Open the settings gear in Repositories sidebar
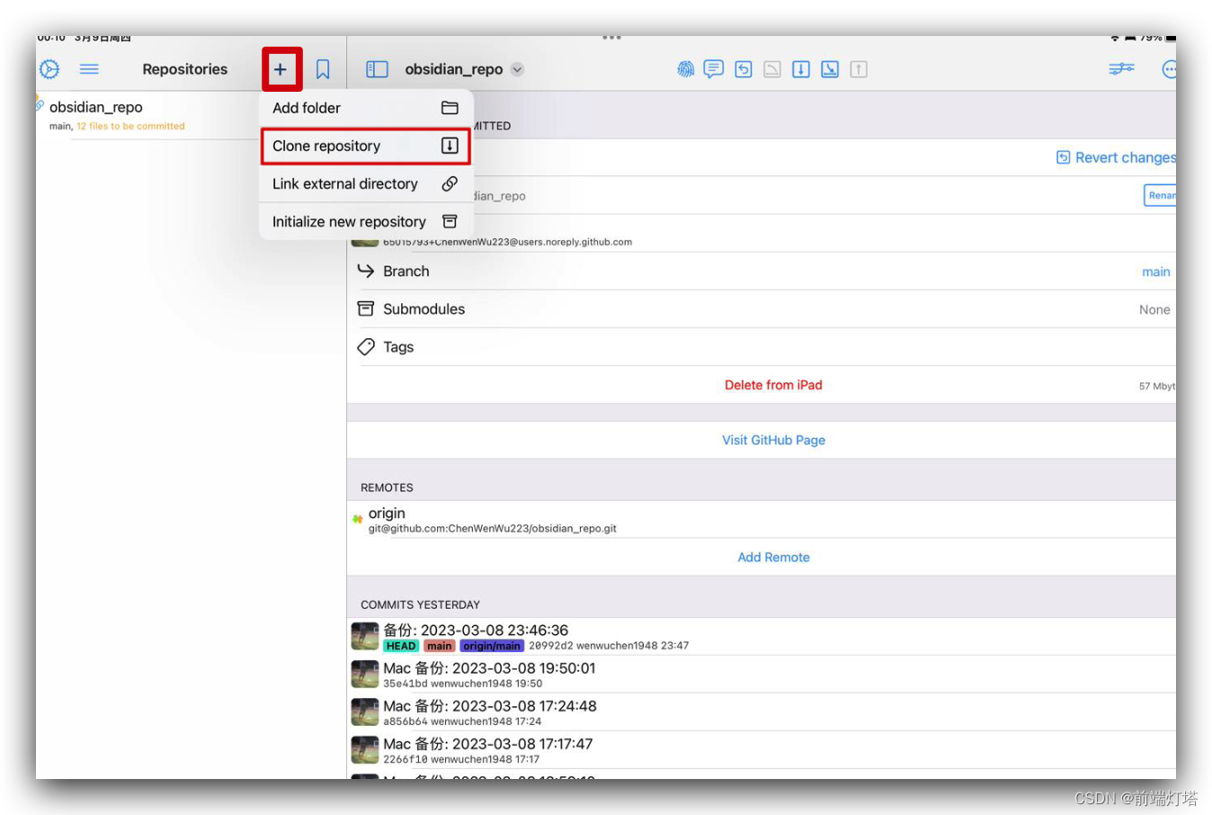This screenshot has width=1212, height=815. tap(49, 69)
